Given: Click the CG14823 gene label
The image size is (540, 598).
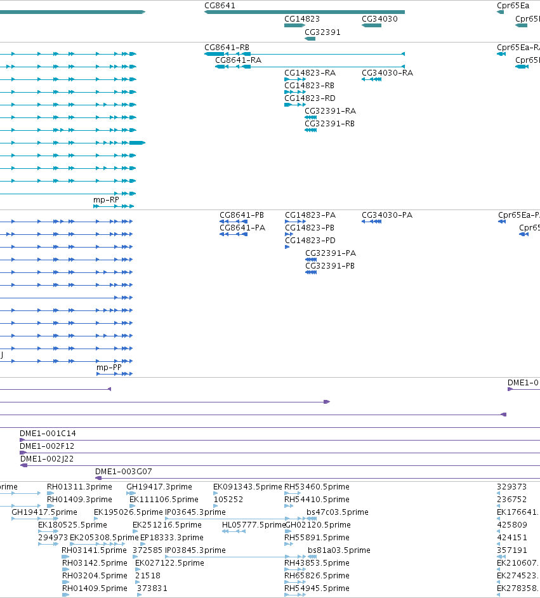Looking at the screenshot, I should 302,19.
